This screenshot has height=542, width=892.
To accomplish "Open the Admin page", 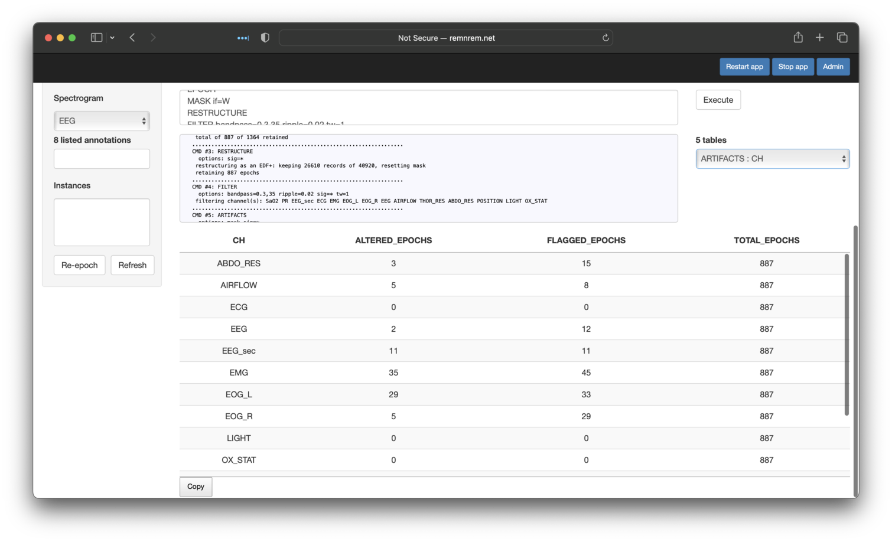I will (833, 67).
